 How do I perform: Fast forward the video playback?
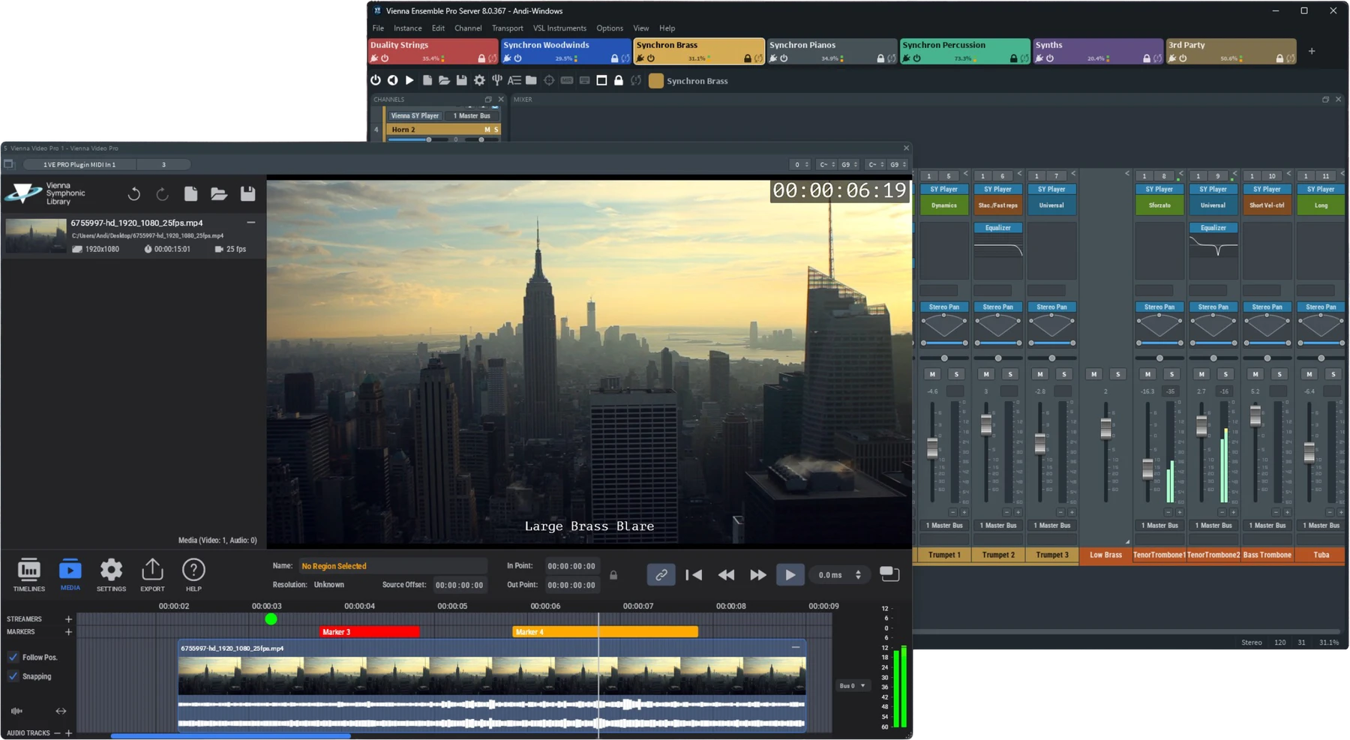pos(758,575)
